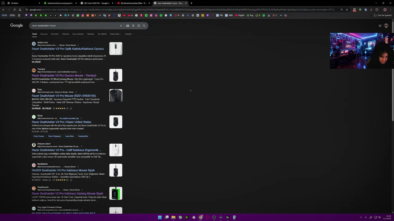The width and height of the screenshot is (394, 221).
Task: Open more options for MediaMarkt result
Action: pyautogui.click(x=78, y=167)
